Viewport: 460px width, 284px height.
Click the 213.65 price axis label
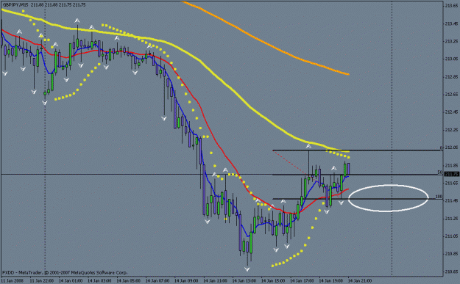(451, 5)
